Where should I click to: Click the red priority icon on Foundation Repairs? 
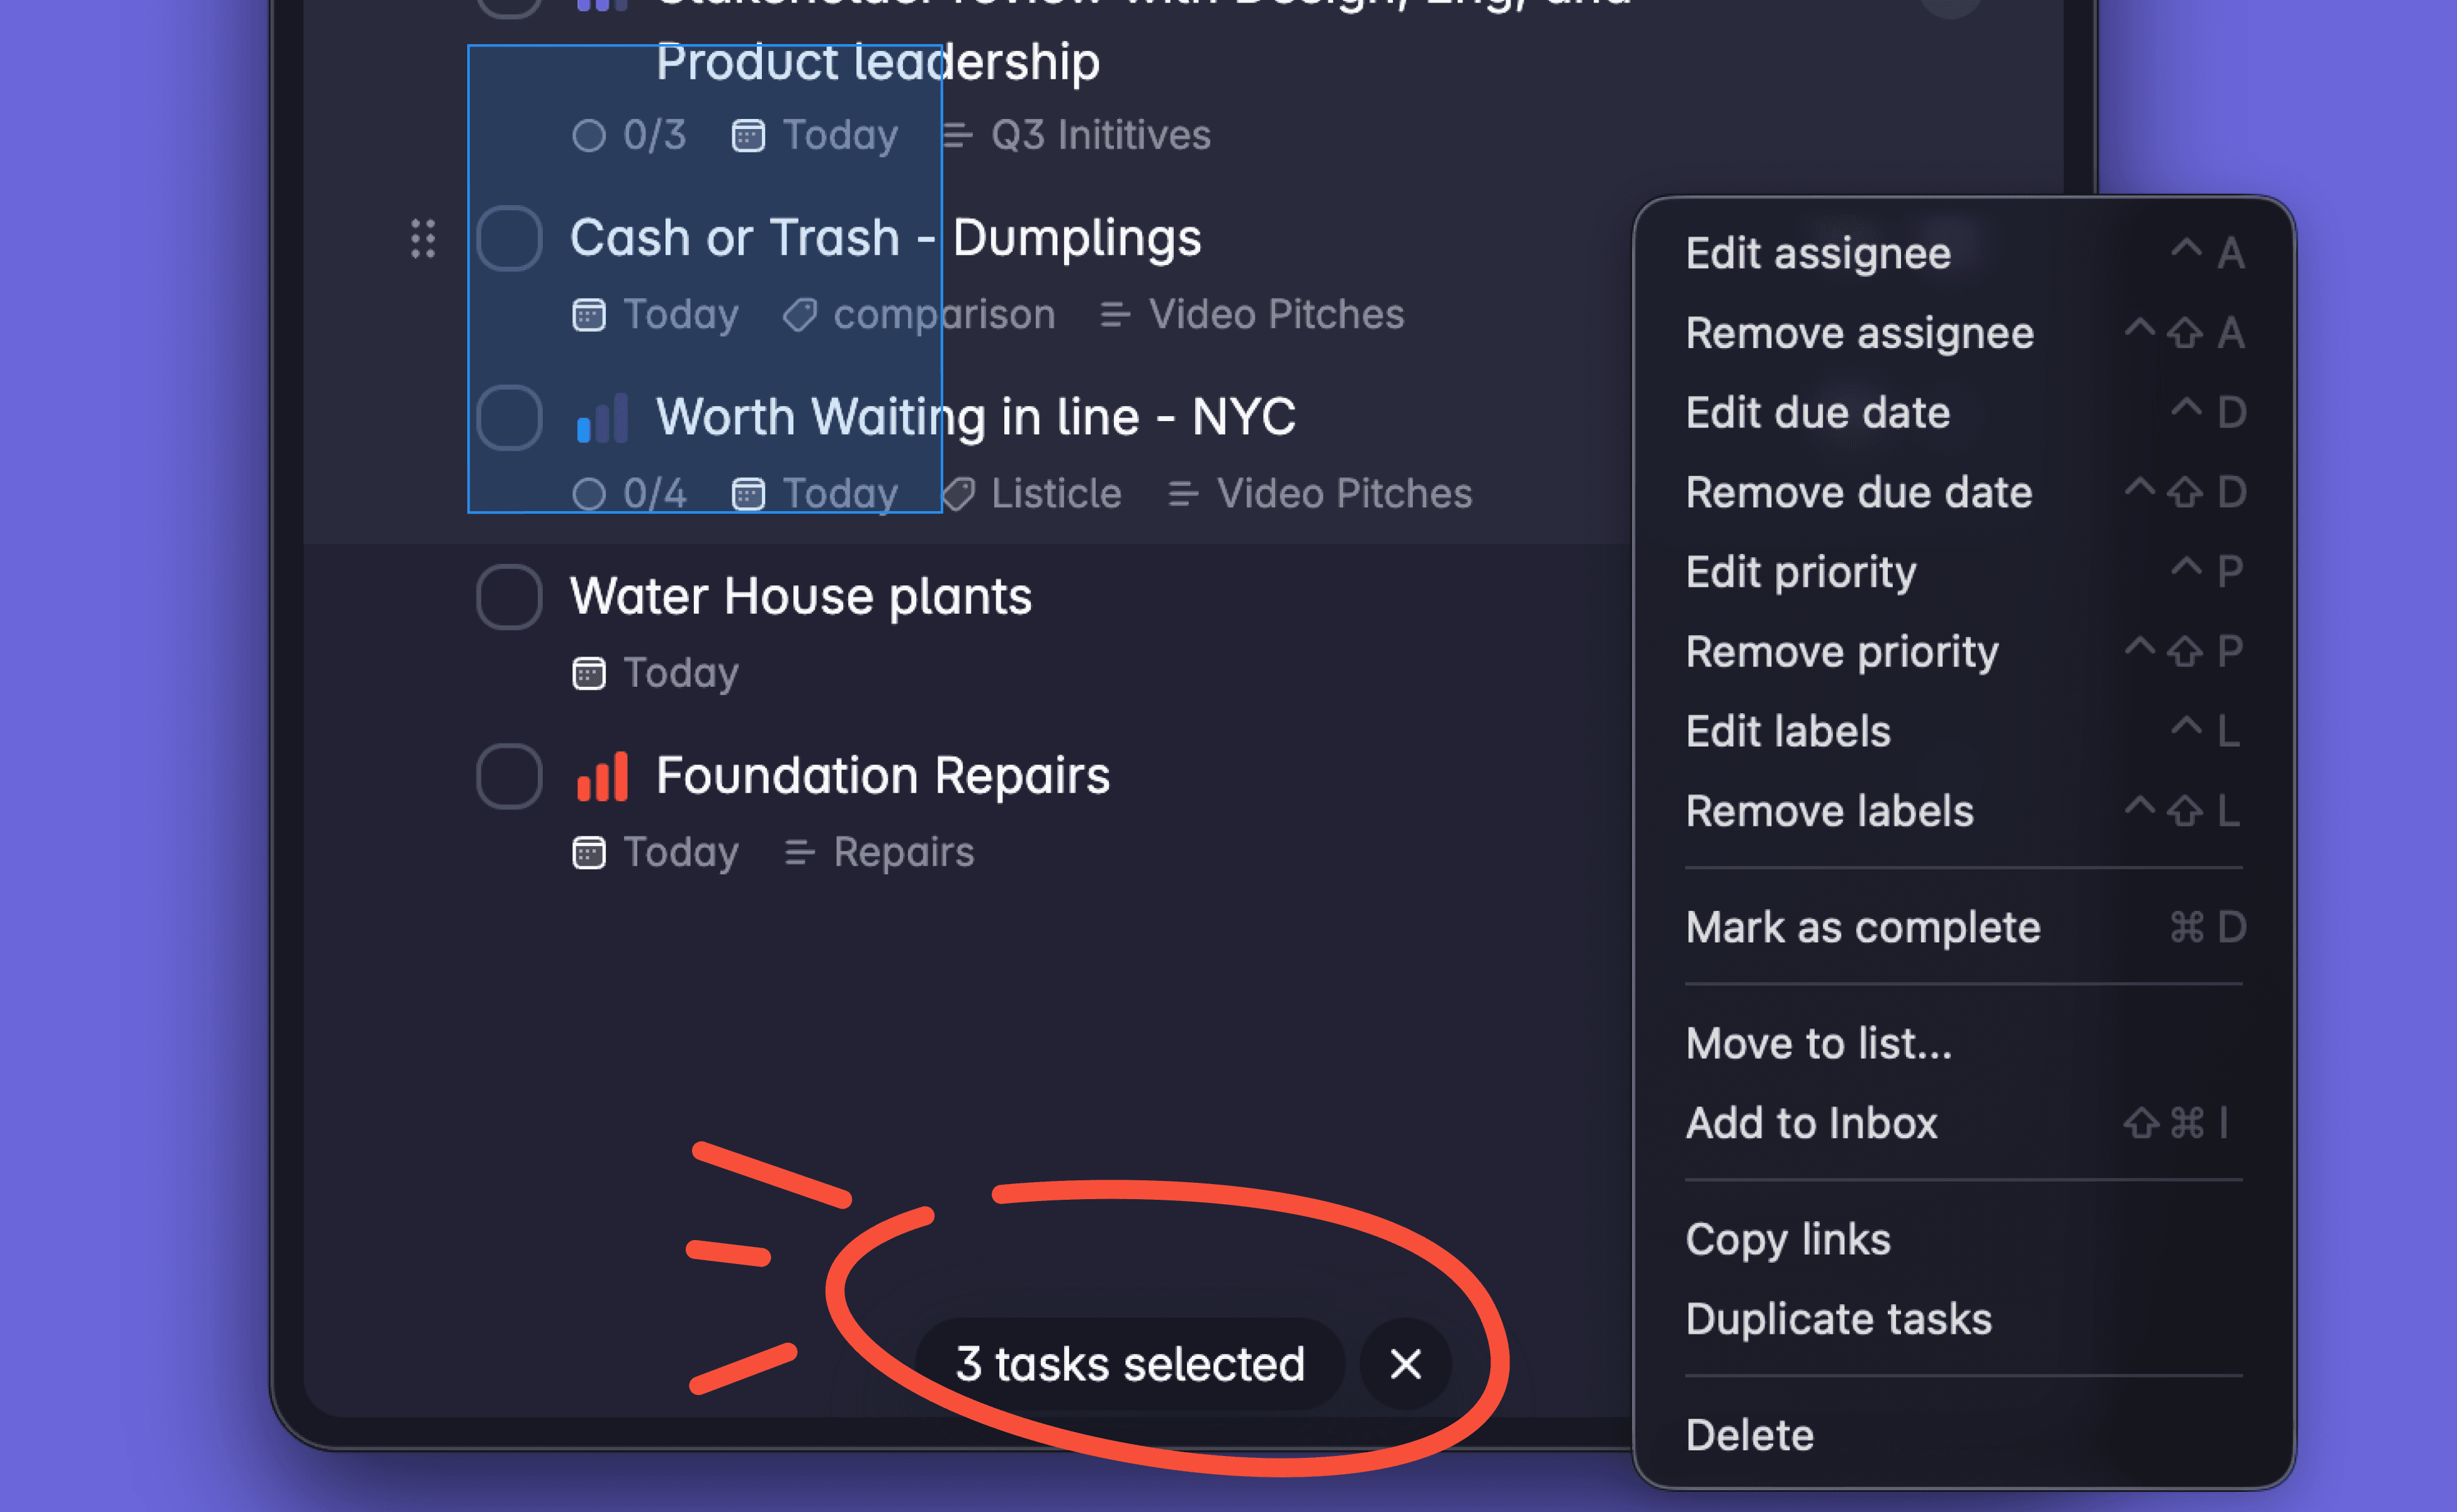click(x=602, y=776)
